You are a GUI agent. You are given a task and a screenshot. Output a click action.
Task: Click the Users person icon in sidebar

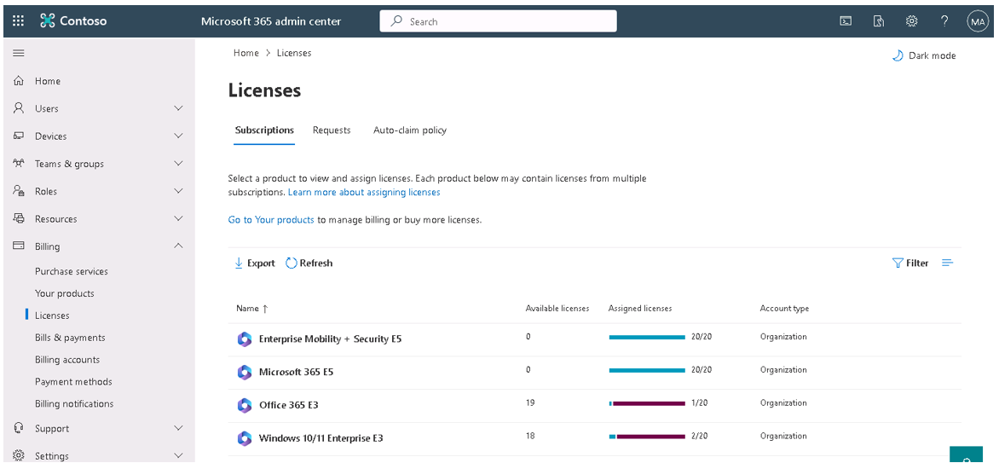19,108
